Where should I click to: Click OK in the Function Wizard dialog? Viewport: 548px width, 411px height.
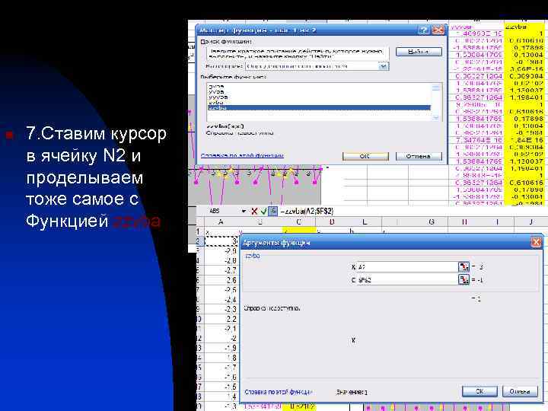(365, 156)
